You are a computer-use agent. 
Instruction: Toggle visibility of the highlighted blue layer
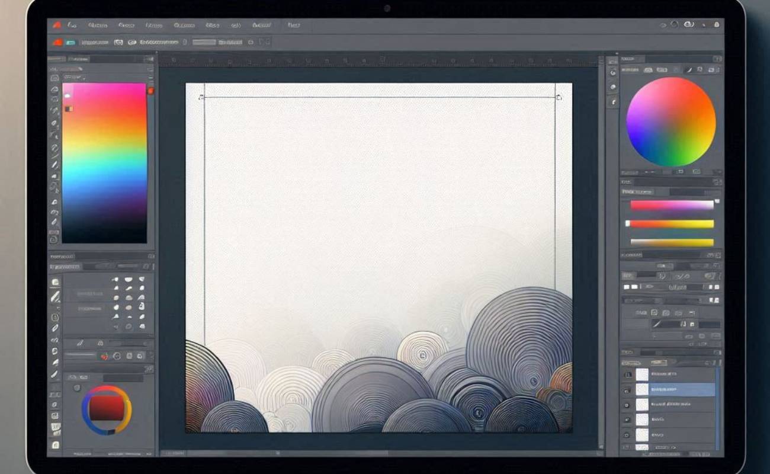click(x=627, y=390)
